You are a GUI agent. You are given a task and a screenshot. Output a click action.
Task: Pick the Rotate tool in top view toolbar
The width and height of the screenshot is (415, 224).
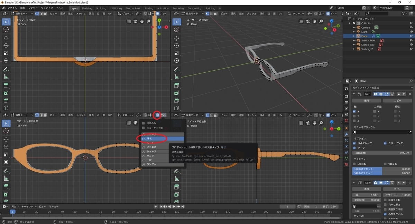pos(6,45)
